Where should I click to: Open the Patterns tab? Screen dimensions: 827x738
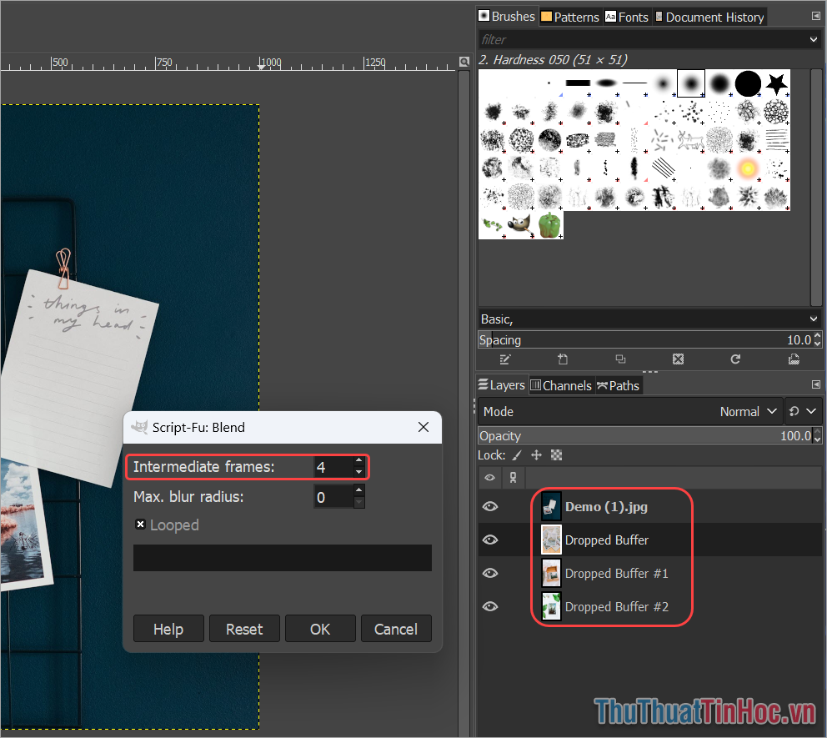[569, 17]
